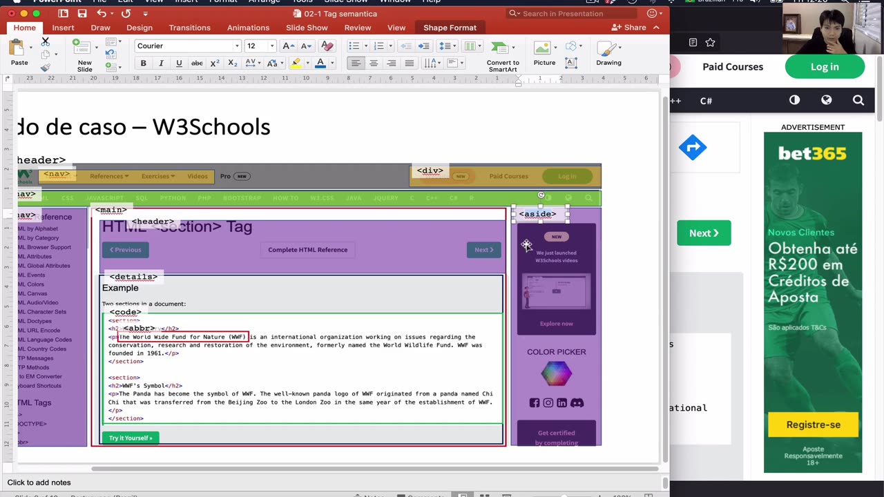This screenshot has width=884, height=497.
Task: Select align text right
Action: pyautogui.click(x=392, y=63)
